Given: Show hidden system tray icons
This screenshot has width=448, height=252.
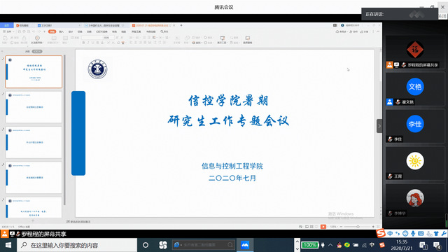Looking at the screenshot, I should 330,245.
